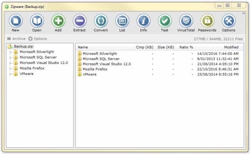Click the date 25/06/2014 8:55:16 PM
Screen dimensions: 251x155
(x=218, y=74)
